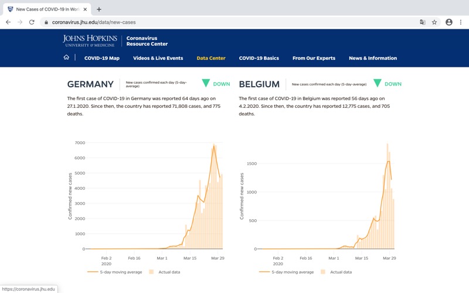Go to Videos & Live Events
This screenshot has height=293, width=469.
(x=158, y=58)
